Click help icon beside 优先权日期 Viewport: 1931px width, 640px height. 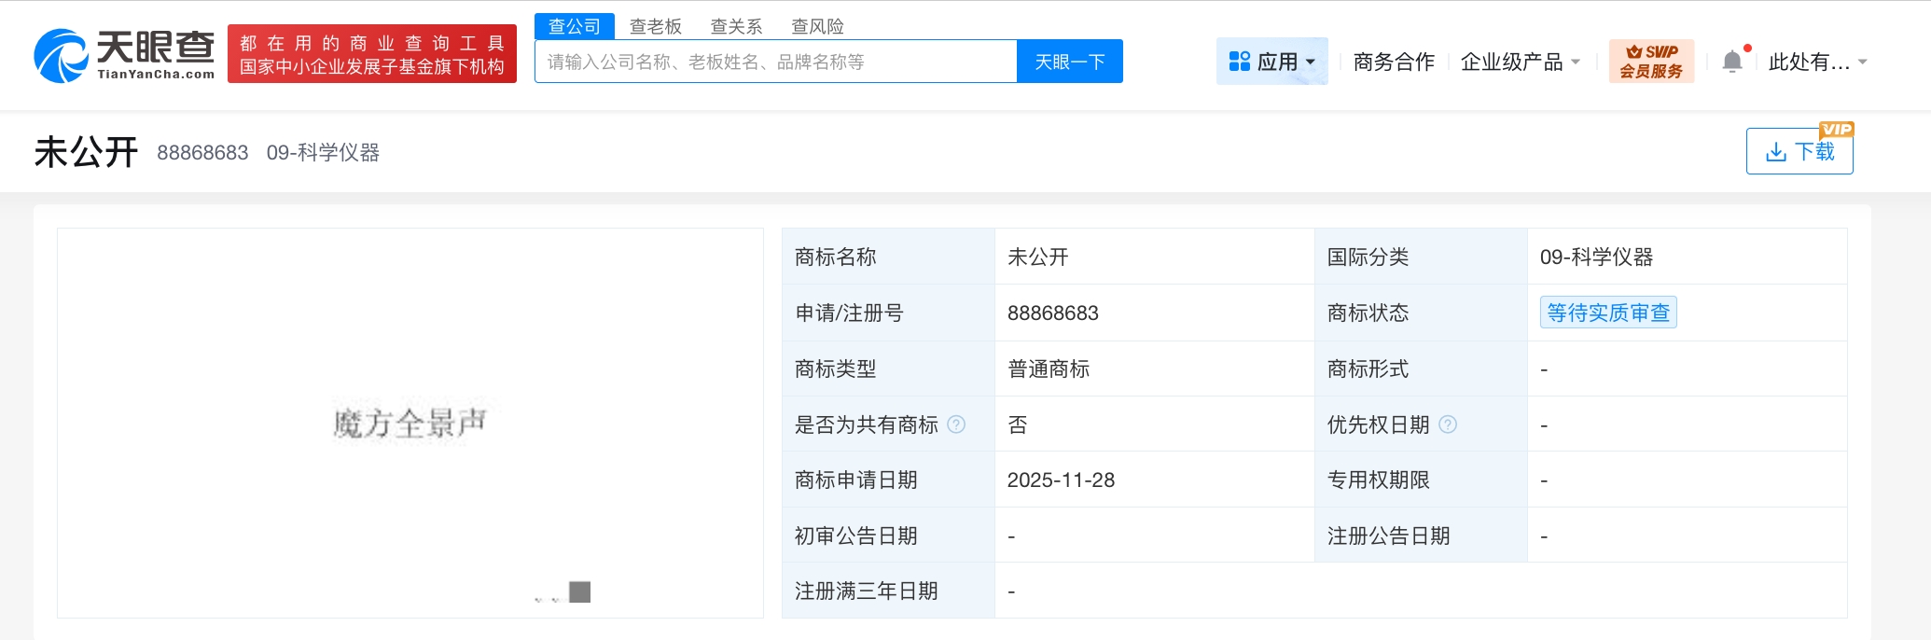(x=1448, y=424)
